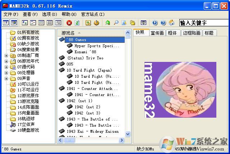Click the document with pencil icon
230x154 pixels.
coord(124,23)
